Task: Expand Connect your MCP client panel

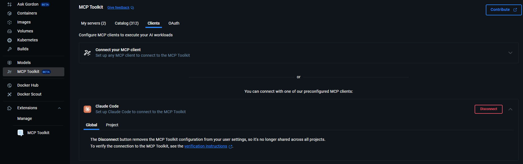Action: coord(510,53)
